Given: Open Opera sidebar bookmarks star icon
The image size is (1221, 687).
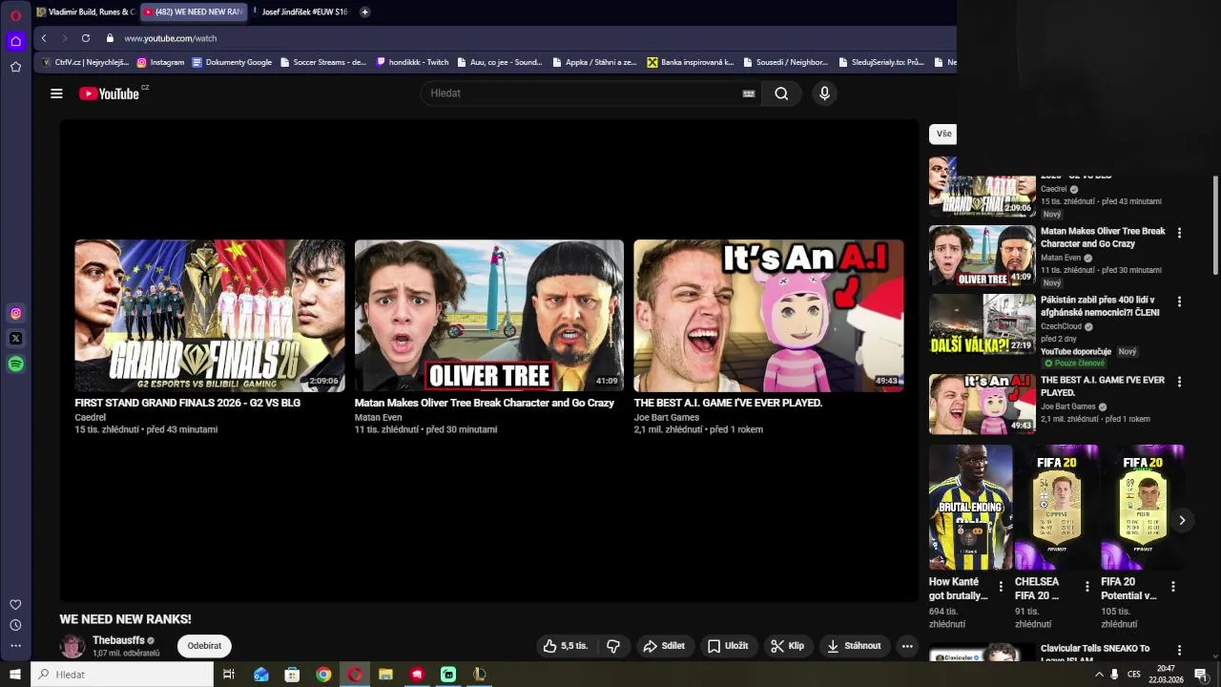Looking at the screenshot, I should coord(15,67).
